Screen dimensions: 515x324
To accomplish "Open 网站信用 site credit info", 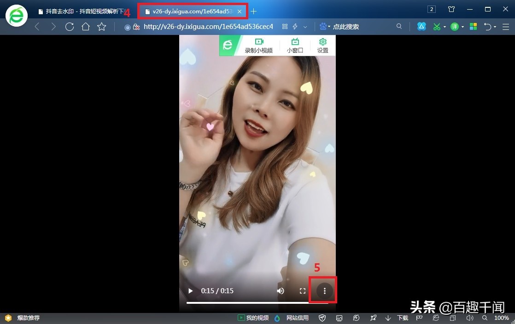I will click(298, 318).
